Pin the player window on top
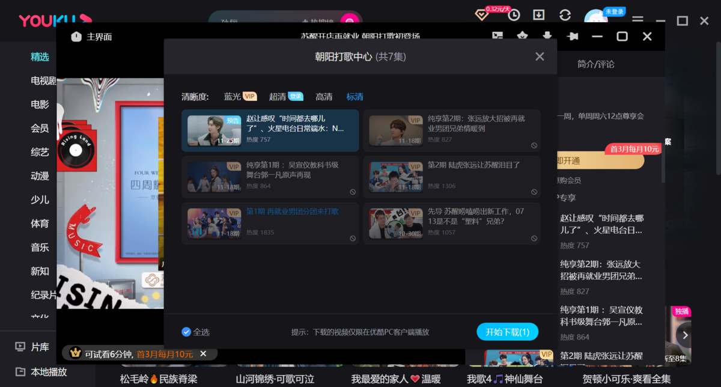721x387 pixels. [572, 37]
